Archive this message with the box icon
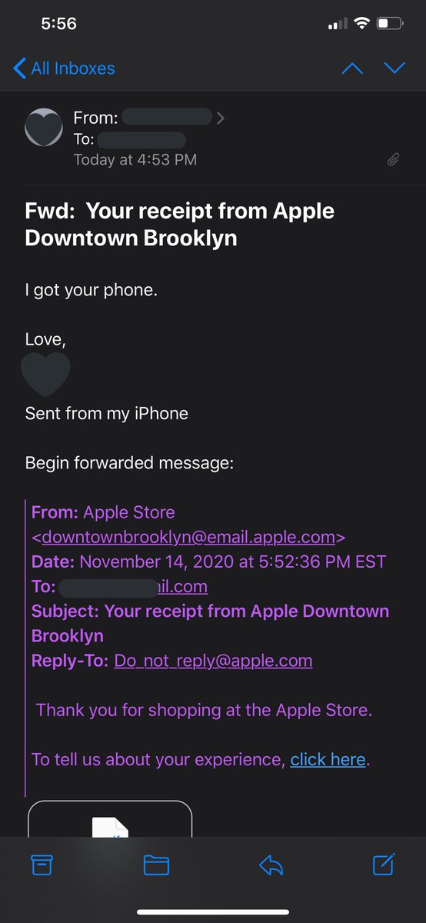This screenshot has height=923, width=426. [42, 865]
